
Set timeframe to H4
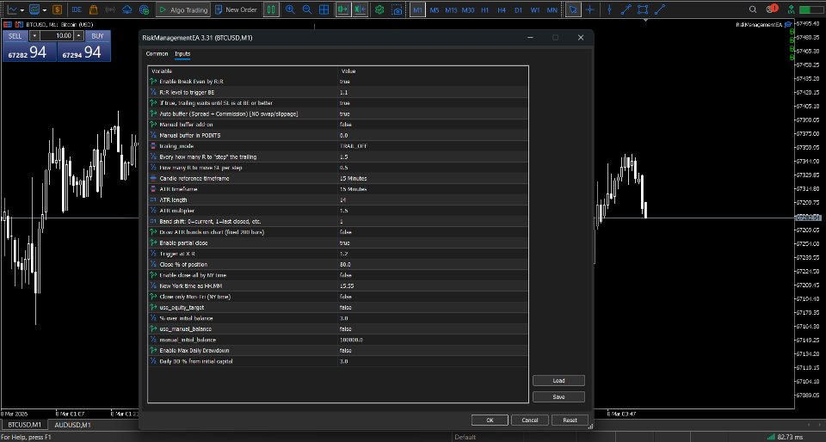502,10
